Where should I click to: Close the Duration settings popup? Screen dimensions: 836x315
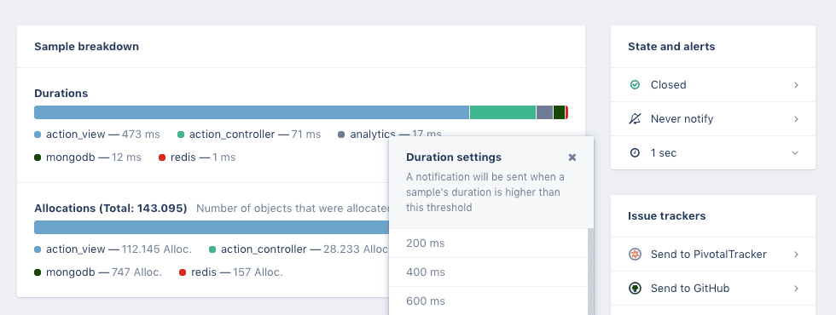pos(572,157)
